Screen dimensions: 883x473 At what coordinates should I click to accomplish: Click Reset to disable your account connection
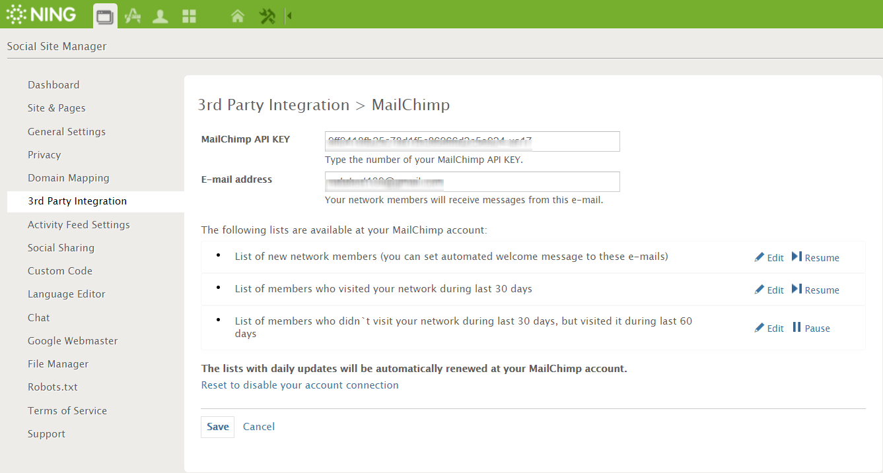(300, 385)
